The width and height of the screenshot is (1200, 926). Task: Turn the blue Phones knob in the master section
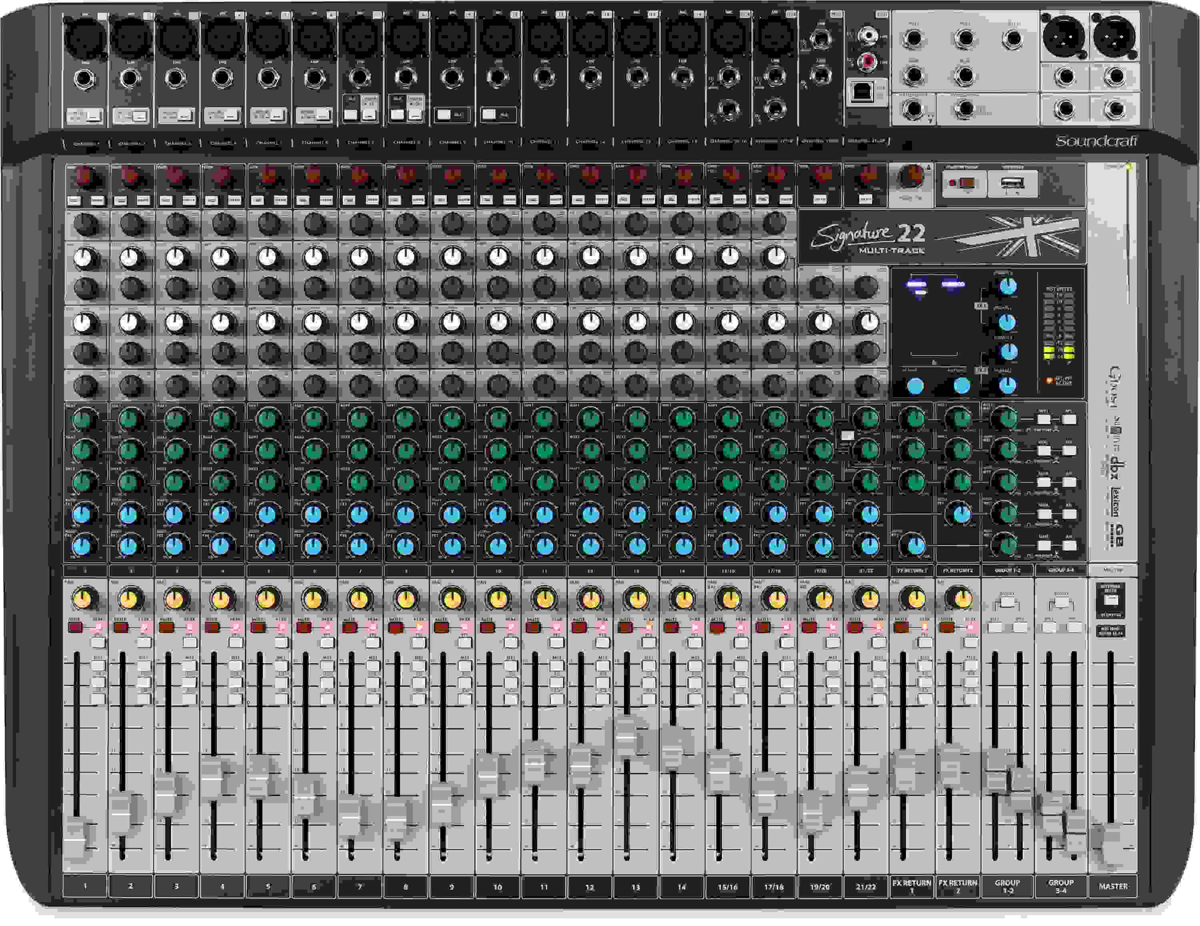point(1008,288)
